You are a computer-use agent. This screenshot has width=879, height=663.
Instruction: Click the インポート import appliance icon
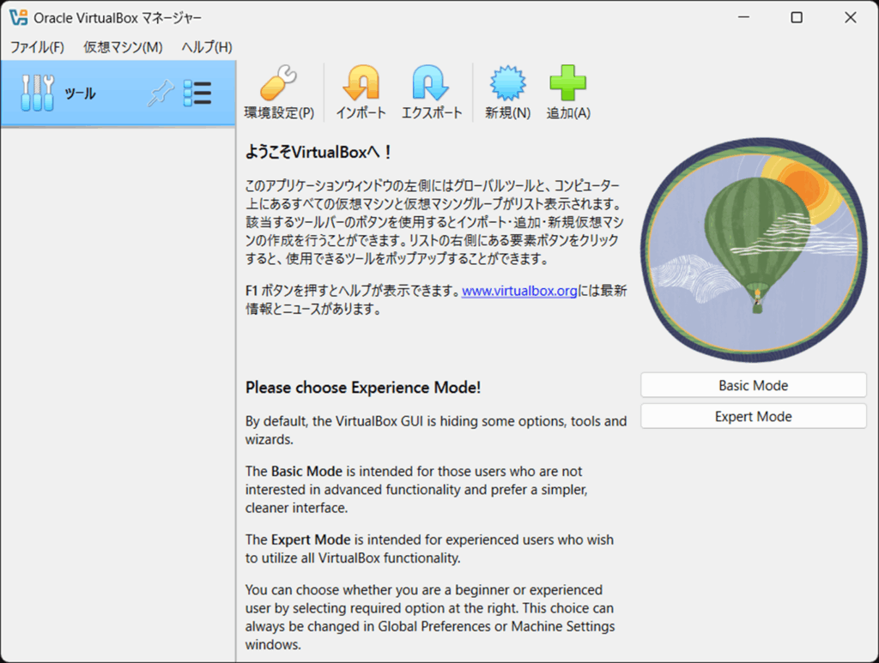pos(361,93)
